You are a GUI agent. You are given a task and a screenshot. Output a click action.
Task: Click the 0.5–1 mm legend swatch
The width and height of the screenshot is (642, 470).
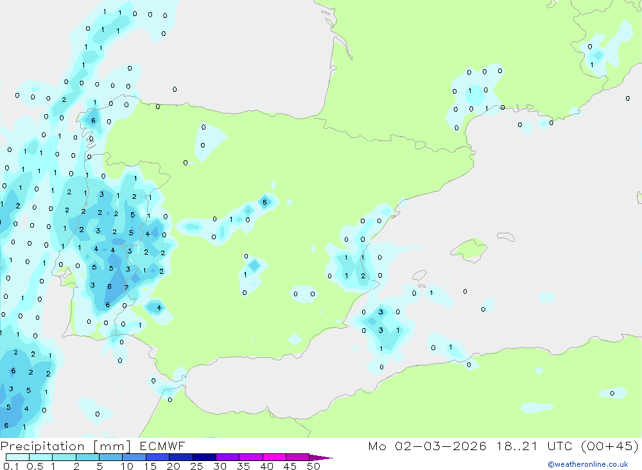pyautogui.click(x=41, y=457)
